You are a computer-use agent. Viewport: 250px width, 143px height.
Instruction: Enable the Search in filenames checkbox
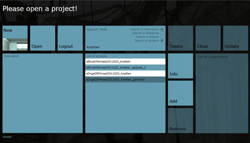click(162, 33)
